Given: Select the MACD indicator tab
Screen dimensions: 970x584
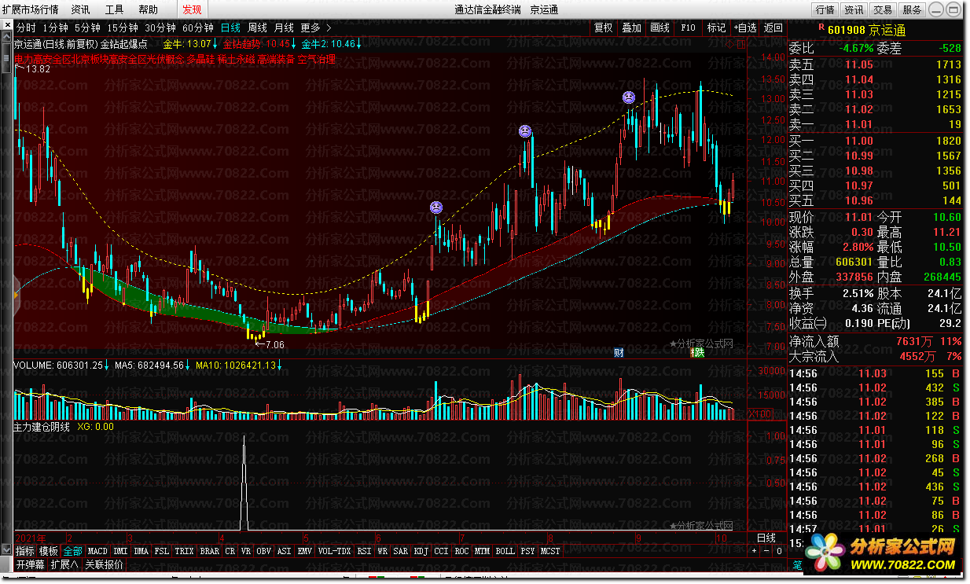Looking at the screenshot, I should click(97, 551).
